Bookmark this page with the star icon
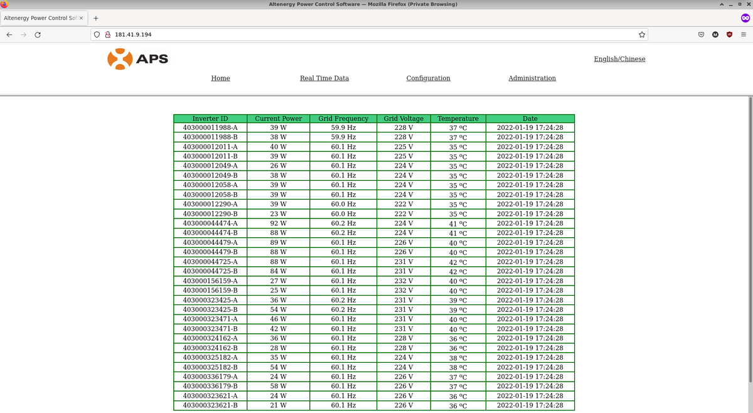This screenshot has height=413, width=753. click(x=642, y=35)
